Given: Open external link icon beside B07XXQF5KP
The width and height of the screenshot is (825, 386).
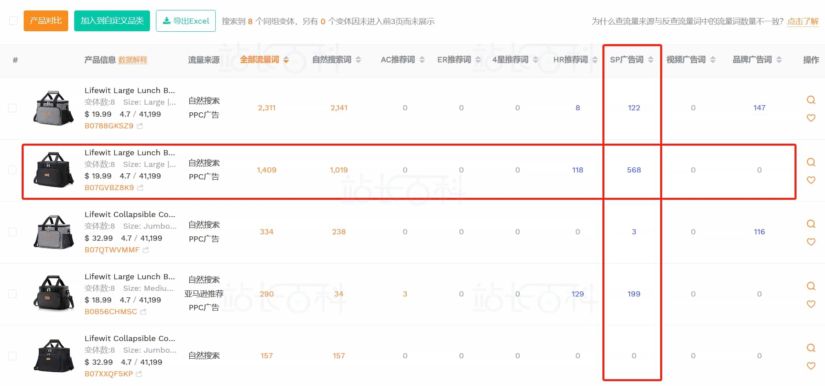Looking at the screenshot, I should click(139, 374).
